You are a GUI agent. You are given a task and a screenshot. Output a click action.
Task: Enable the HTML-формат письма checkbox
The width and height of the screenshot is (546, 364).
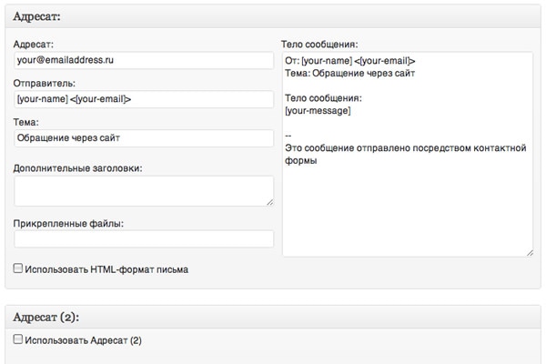(x=18, y=269)
